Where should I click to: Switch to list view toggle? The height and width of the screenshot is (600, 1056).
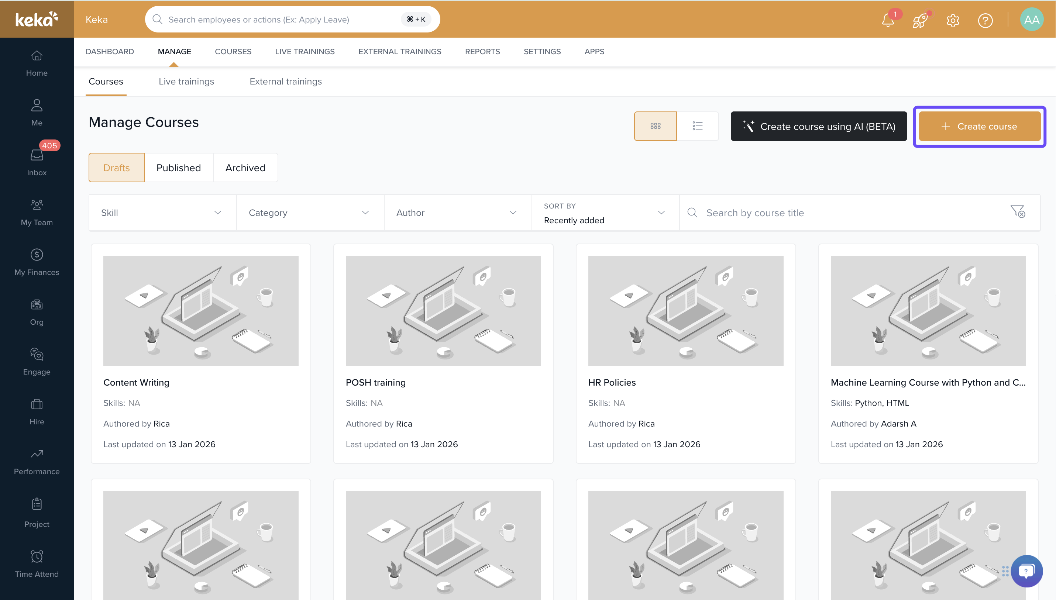pos(697,126)
